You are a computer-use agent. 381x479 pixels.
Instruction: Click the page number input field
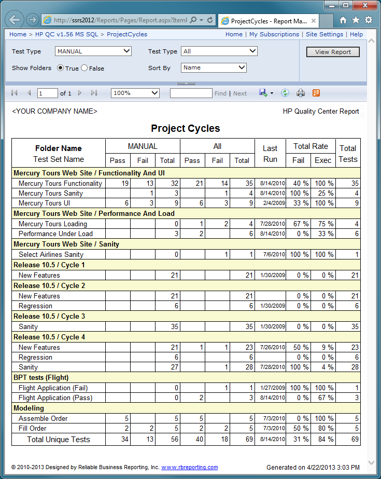(x=47, y=93)
